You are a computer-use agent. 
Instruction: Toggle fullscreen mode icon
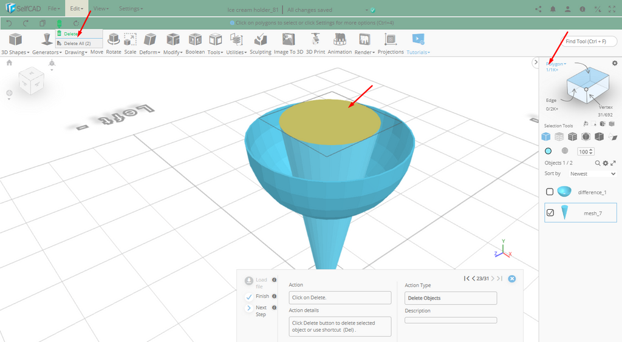pyautogui.click(x=612, y=9)
